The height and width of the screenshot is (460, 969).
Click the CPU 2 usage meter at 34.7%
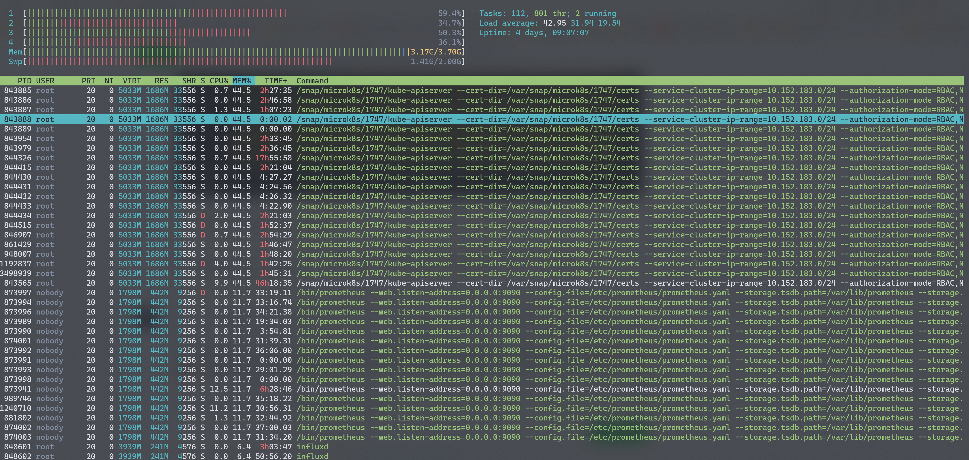click(x=237, y=23)
